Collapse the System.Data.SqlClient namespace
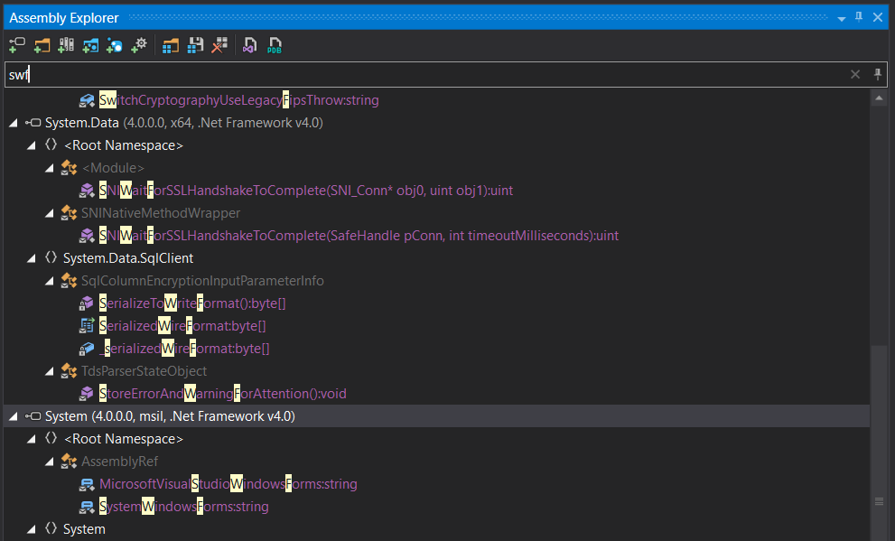Screen dimensions: 895x541 point(32,258)
